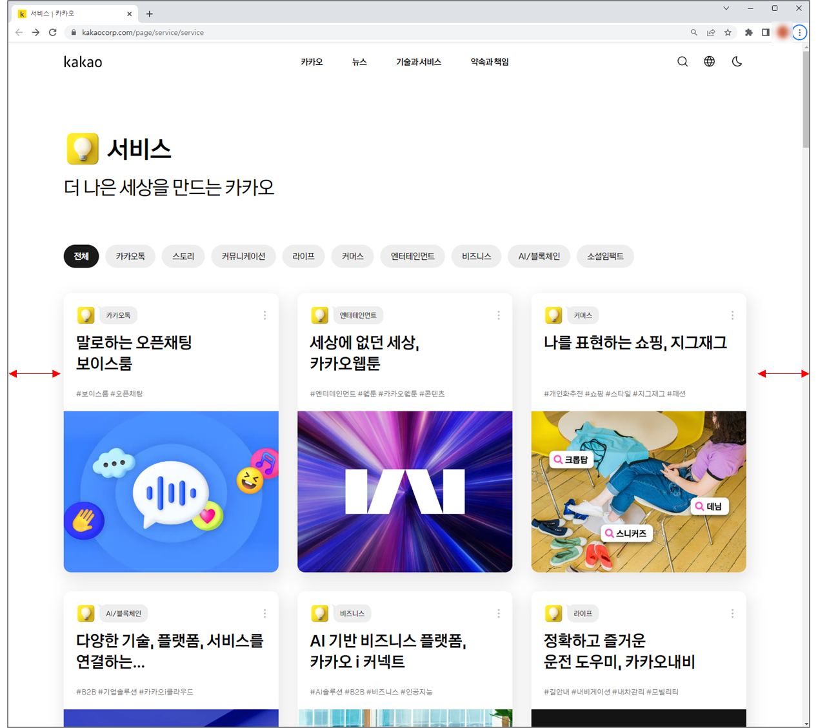Image resolution: width=818 pixels, height=728 pixels.
Task: Bookmark page with star icon
Action: 728,32
